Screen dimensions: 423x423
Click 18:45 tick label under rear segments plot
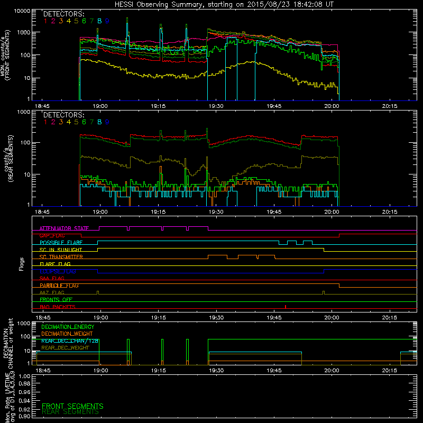tap(42, 212)
